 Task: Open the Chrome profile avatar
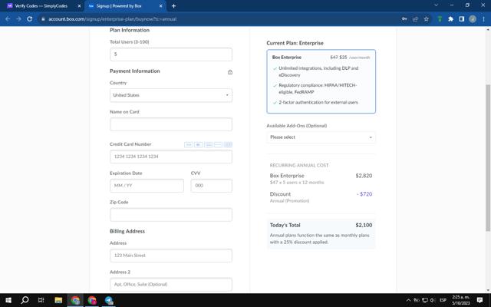pyautogui.click(x=473, y=19)
